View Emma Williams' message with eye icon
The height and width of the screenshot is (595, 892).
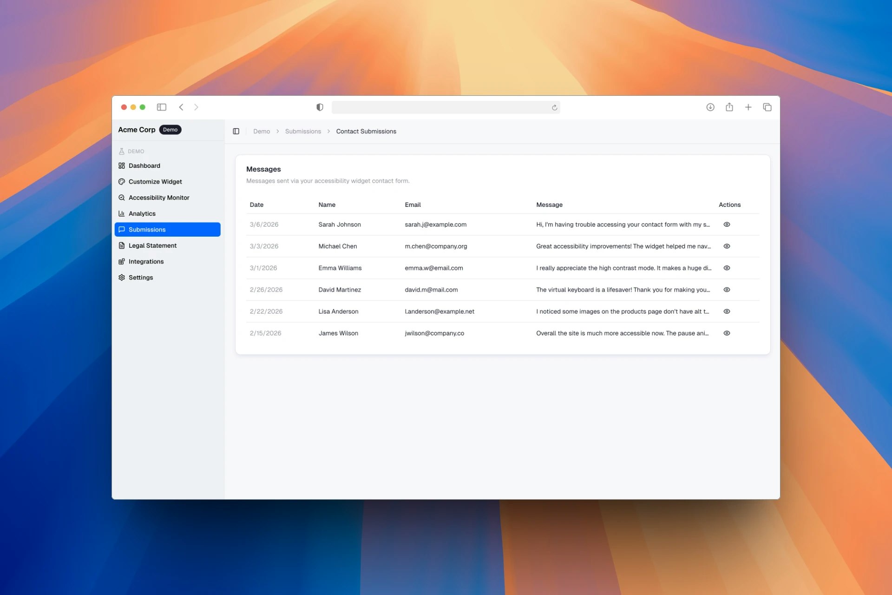[727, 268]
